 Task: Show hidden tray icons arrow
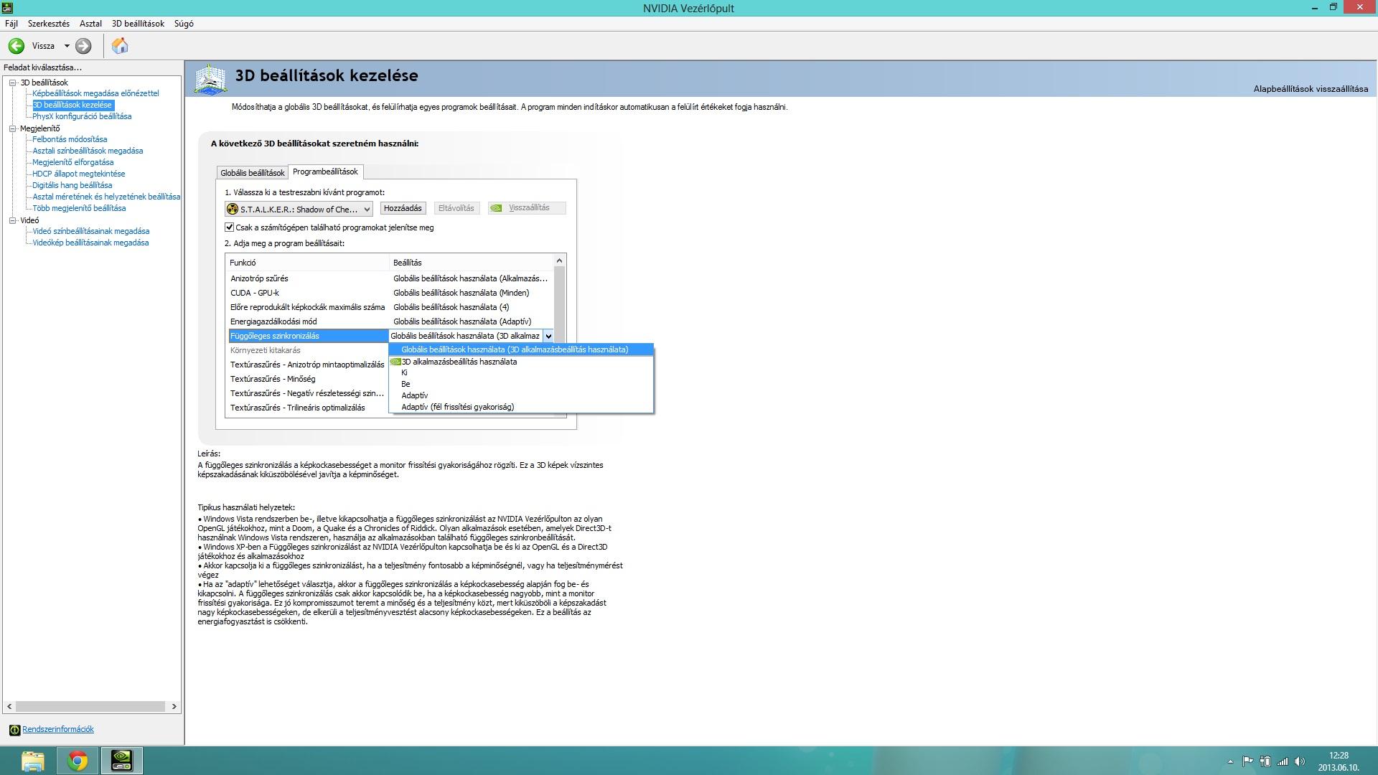[1230, 761]
